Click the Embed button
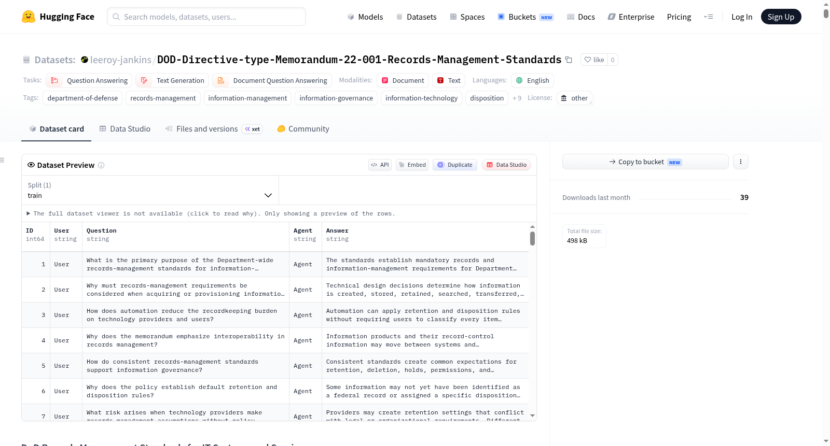830x446 pixels. pos(412,165)
